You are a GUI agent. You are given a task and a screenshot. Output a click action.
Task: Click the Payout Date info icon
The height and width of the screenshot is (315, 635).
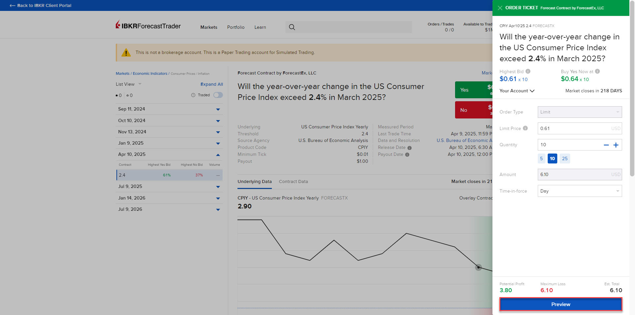tap(407, 155)
